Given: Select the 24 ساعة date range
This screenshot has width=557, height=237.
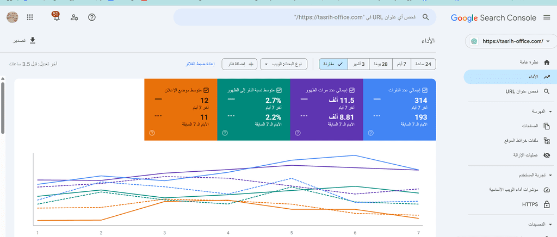Looking at the screenshot, I should point(423,64).
